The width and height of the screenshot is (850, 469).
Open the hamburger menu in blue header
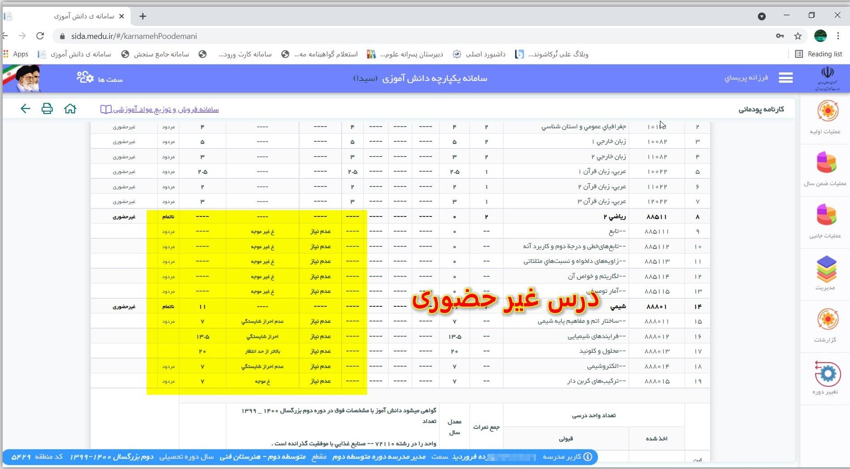click(786, 78)
